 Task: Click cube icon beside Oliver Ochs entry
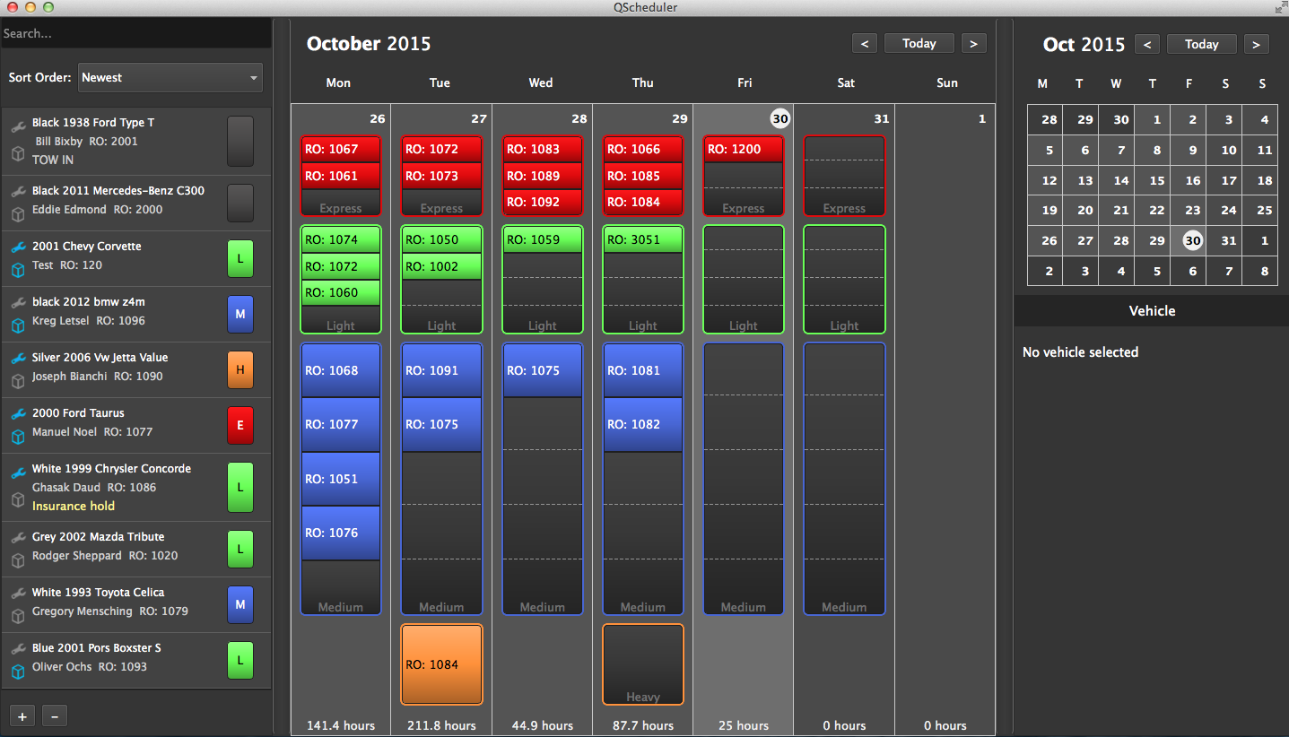17,667
